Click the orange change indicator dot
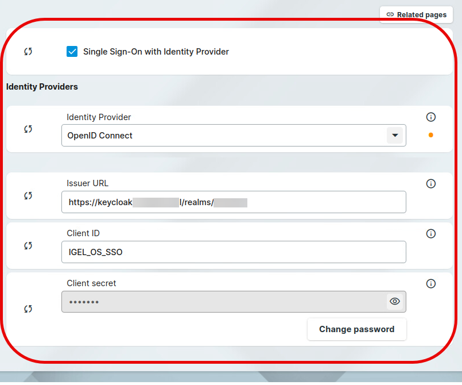462x385 pixels. (431, 136)
